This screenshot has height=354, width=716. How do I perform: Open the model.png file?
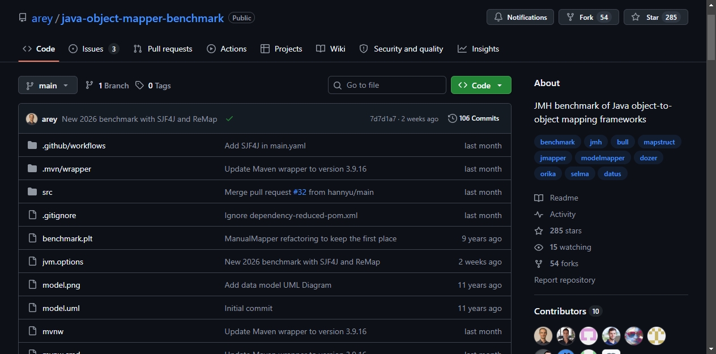coord(61,285)
